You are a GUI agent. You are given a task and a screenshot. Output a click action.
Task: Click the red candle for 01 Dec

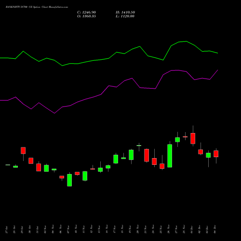pos(193,138)
